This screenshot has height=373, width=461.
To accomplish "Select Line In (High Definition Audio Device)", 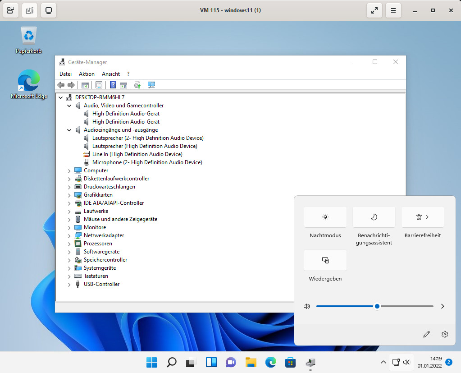I will pos(137,154).
